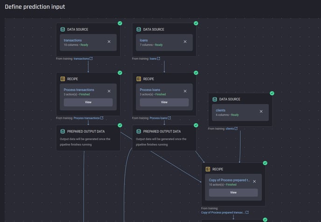Remove the clients data source with its X
This screenshot has height=222, width=321.
(261, 111)
